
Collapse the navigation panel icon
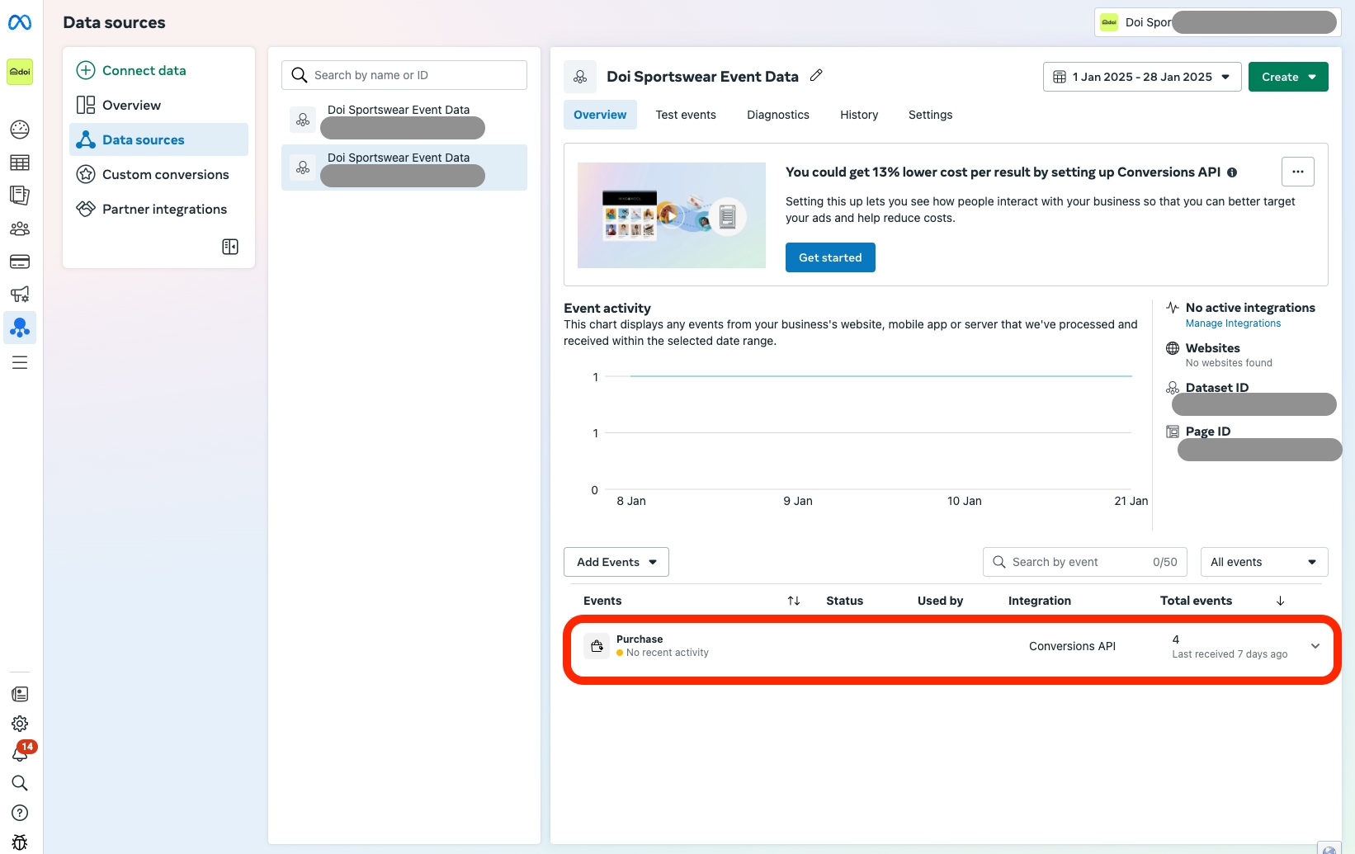coord(230,247)
